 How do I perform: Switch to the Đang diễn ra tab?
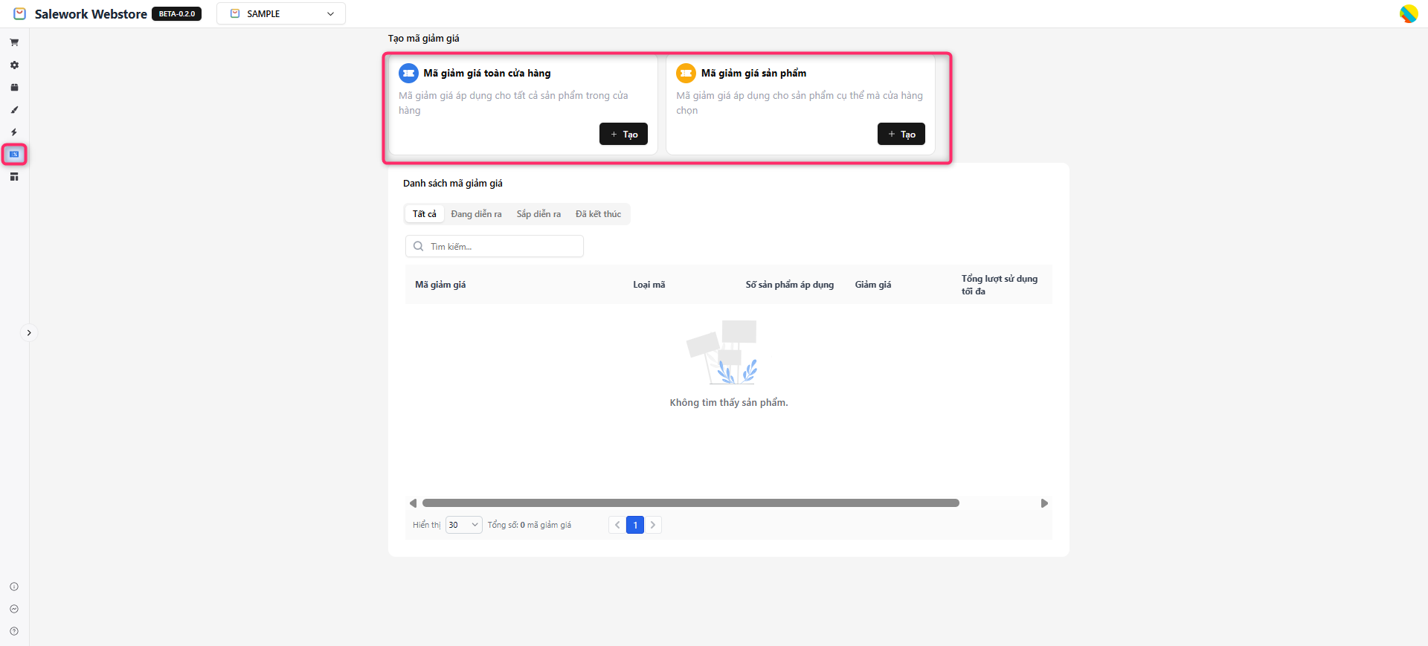[476, 214]
